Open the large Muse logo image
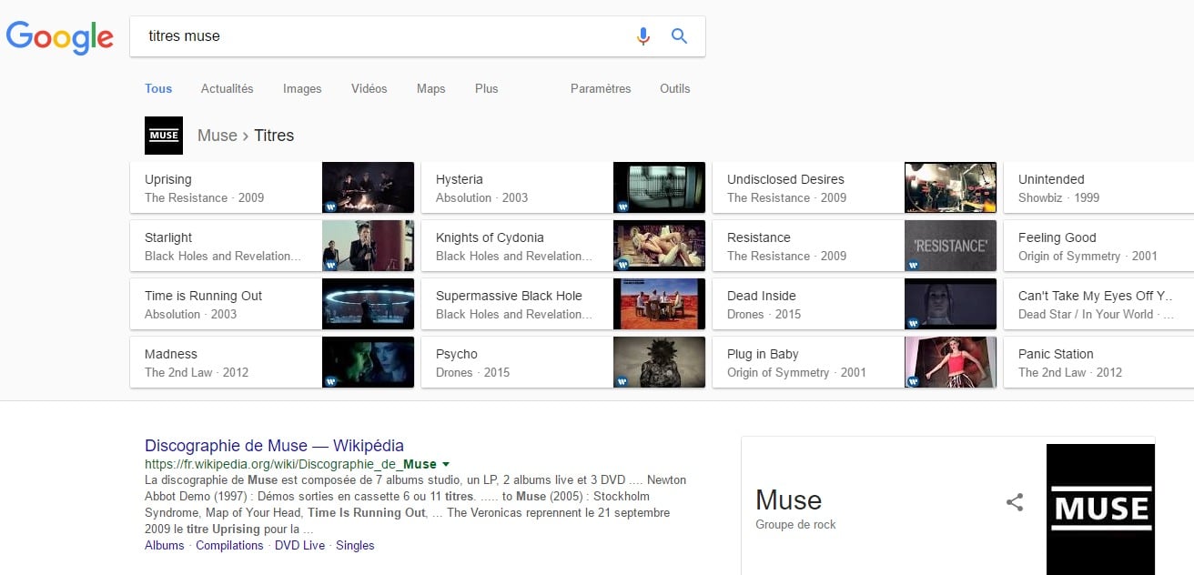This screenshot has height=575, width=1194. [x=1100, y=509]
